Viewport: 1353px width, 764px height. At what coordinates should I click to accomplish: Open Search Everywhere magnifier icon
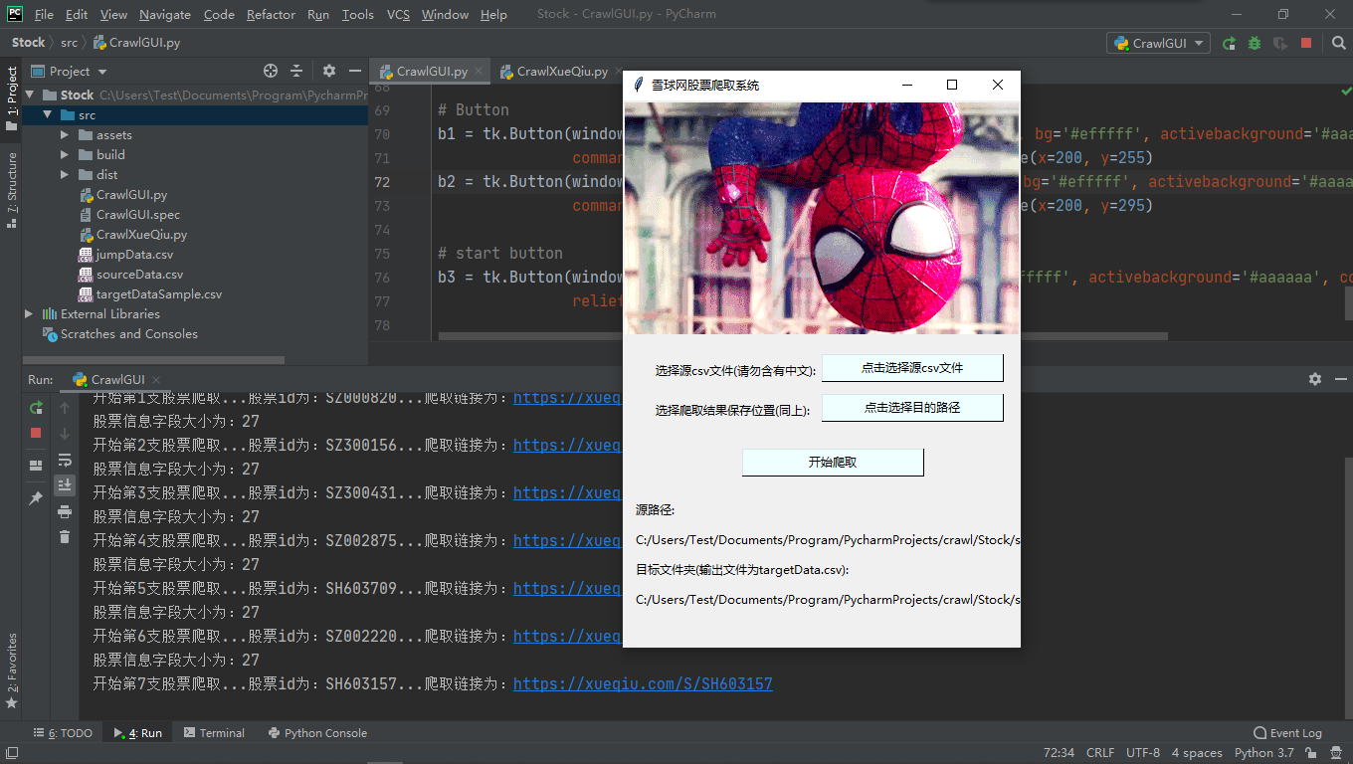coord(1338,43)
